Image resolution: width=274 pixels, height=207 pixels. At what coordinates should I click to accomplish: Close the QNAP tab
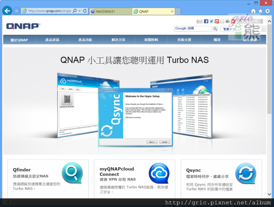pyautogui.click(x=172, y=11)
